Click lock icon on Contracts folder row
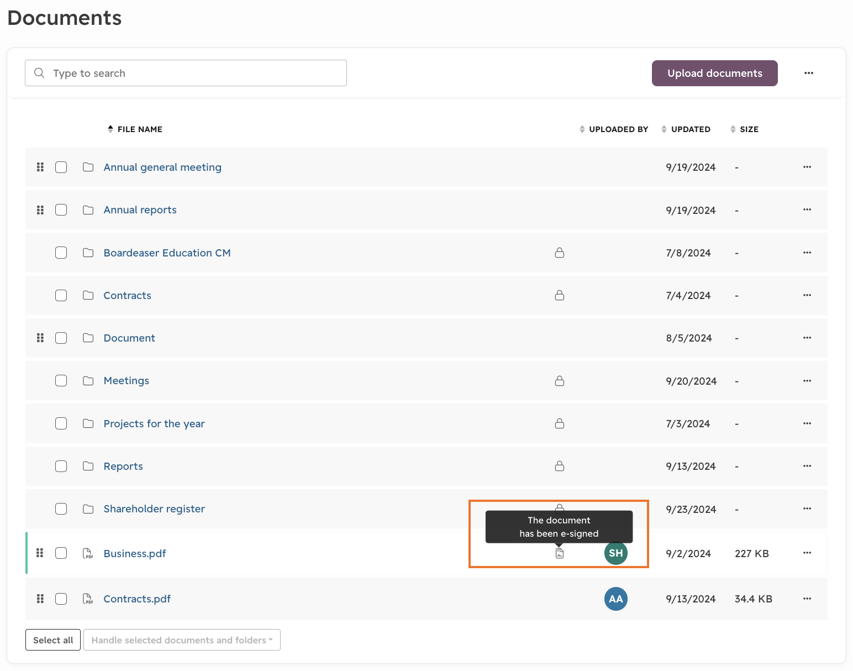The image size is (853, 671). click(560, 295)
